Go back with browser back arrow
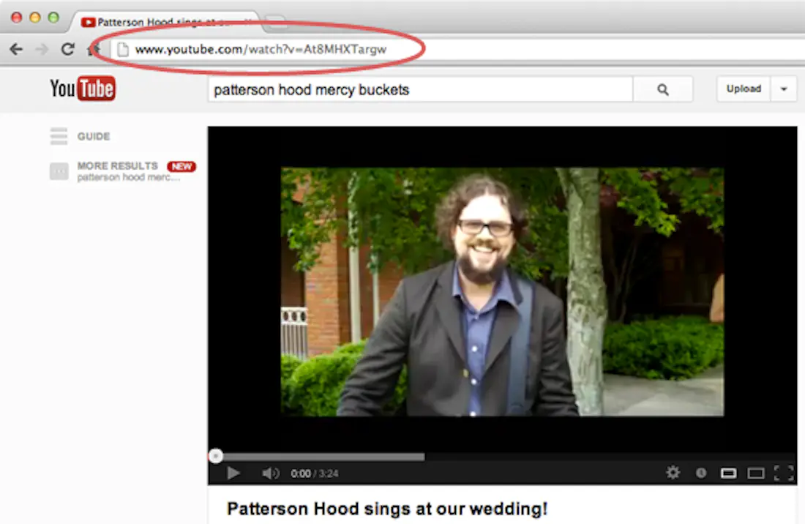This screenshot has width=805, height=524. tap(16, 49)
